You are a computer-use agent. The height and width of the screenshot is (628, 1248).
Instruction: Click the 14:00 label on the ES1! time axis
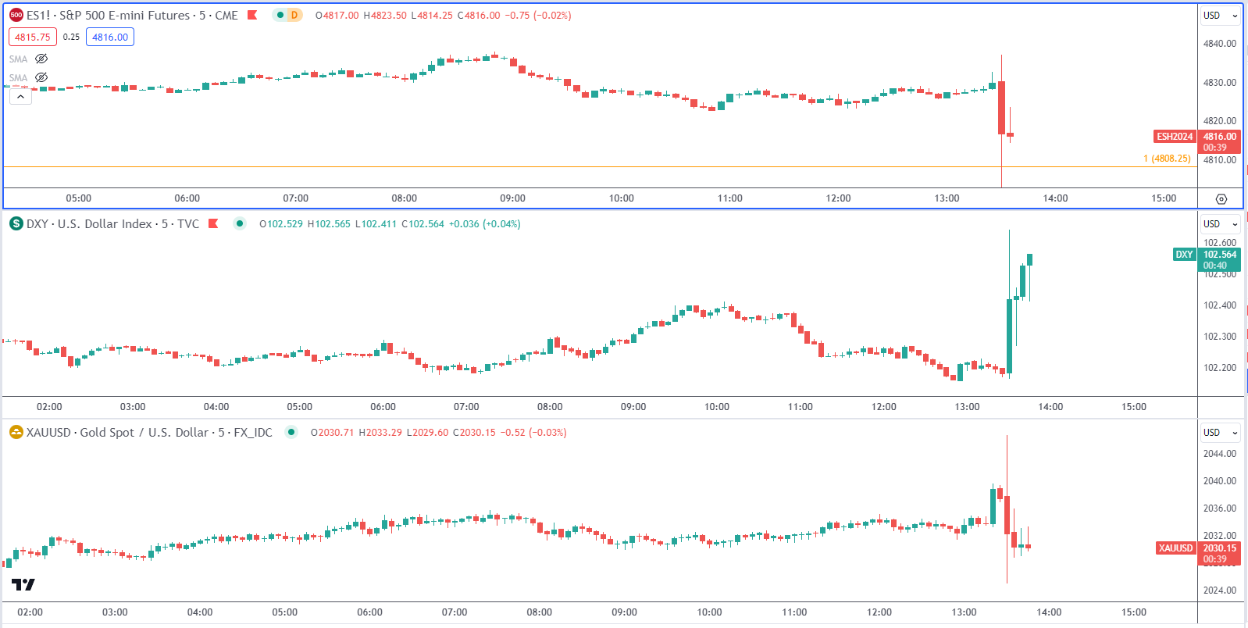click(1055, 198)
